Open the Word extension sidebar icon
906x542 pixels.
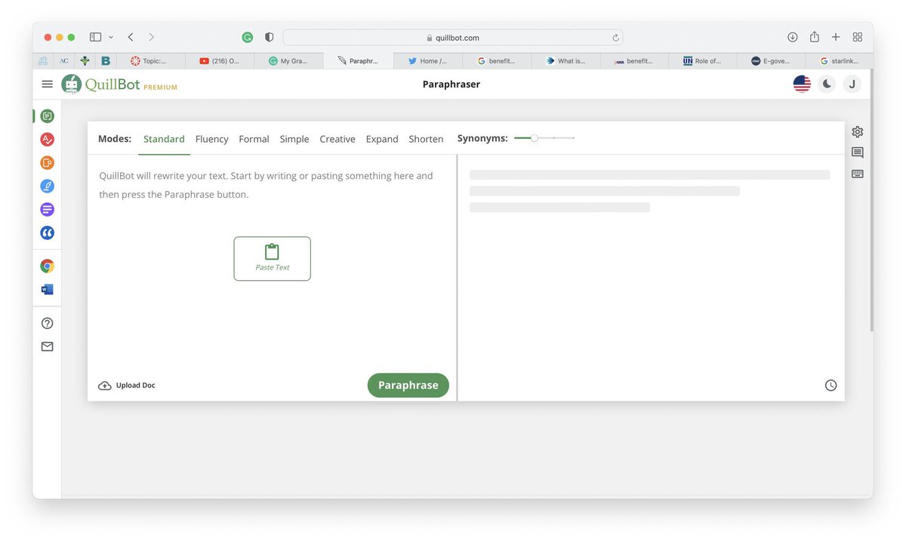(48, 289)
